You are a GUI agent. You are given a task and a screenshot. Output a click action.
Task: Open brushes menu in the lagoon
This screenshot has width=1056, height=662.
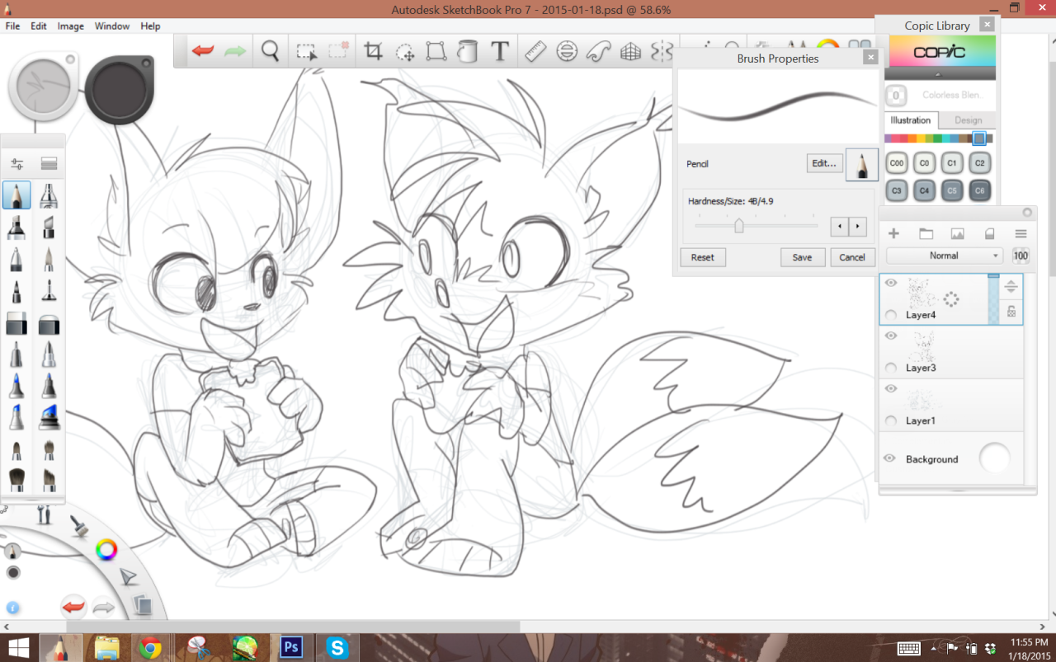[x=79, y=526]
